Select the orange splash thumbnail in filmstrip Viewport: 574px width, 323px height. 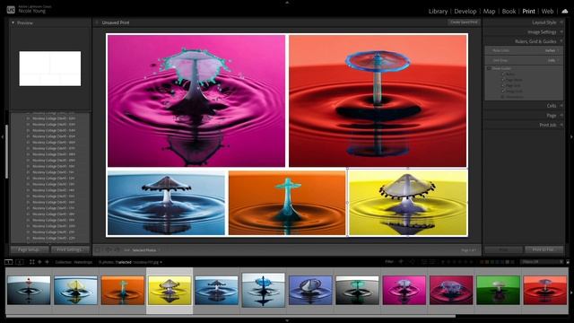123,291
